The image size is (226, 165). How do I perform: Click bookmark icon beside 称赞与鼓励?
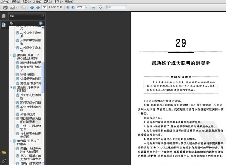click(17, 74)
